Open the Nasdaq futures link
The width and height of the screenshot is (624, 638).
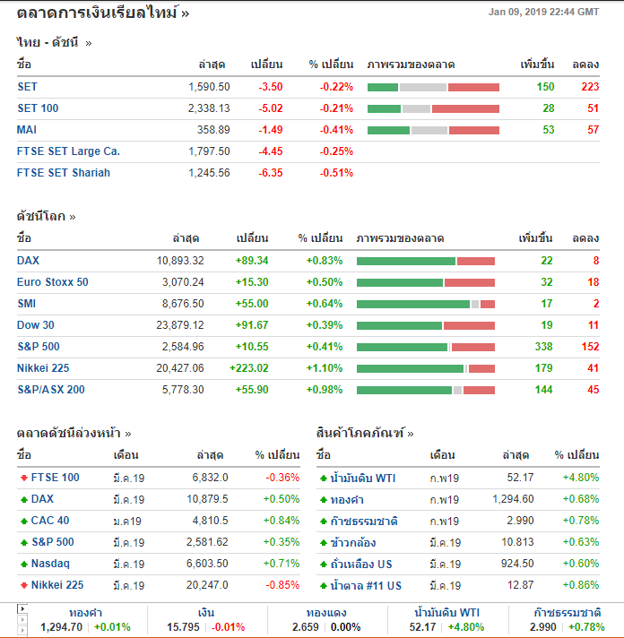50,564
